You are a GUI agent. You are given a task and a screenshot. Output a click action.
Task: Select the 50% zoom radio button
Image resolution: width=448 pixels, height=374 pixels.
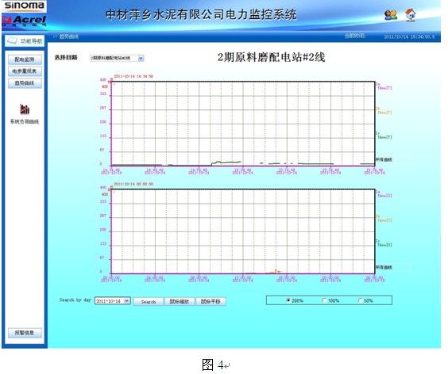361,300
